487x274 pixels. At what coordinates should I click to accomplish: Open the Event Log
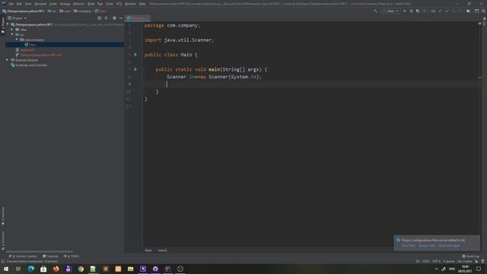click(471, 256)
